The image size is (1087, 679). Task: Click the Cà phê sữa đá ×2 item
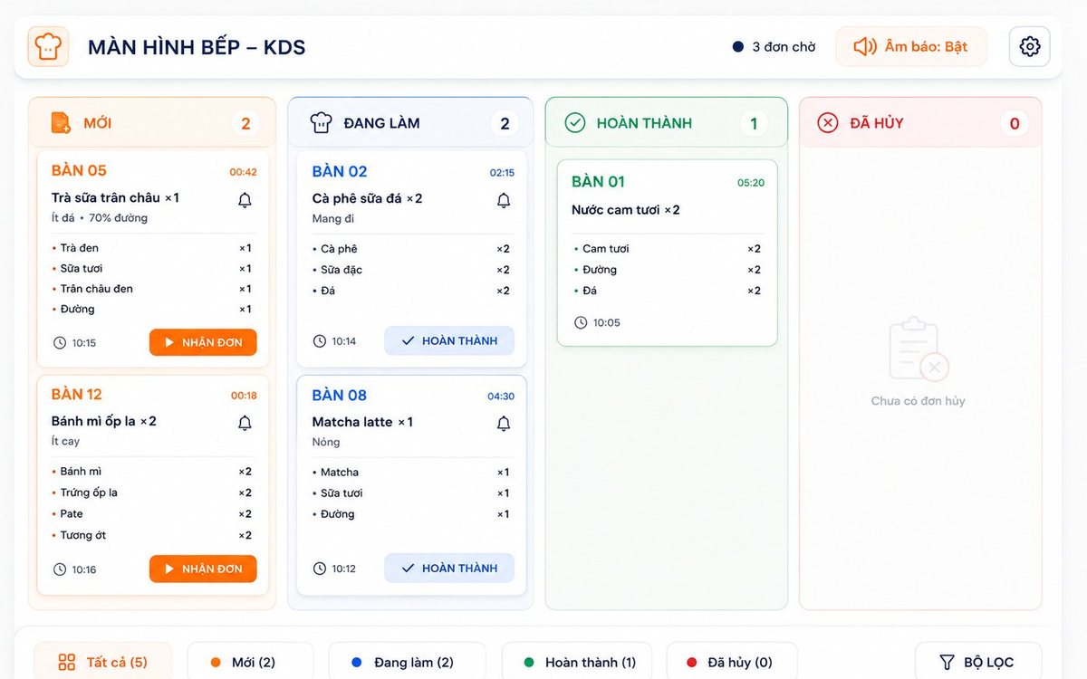point(367,198)
